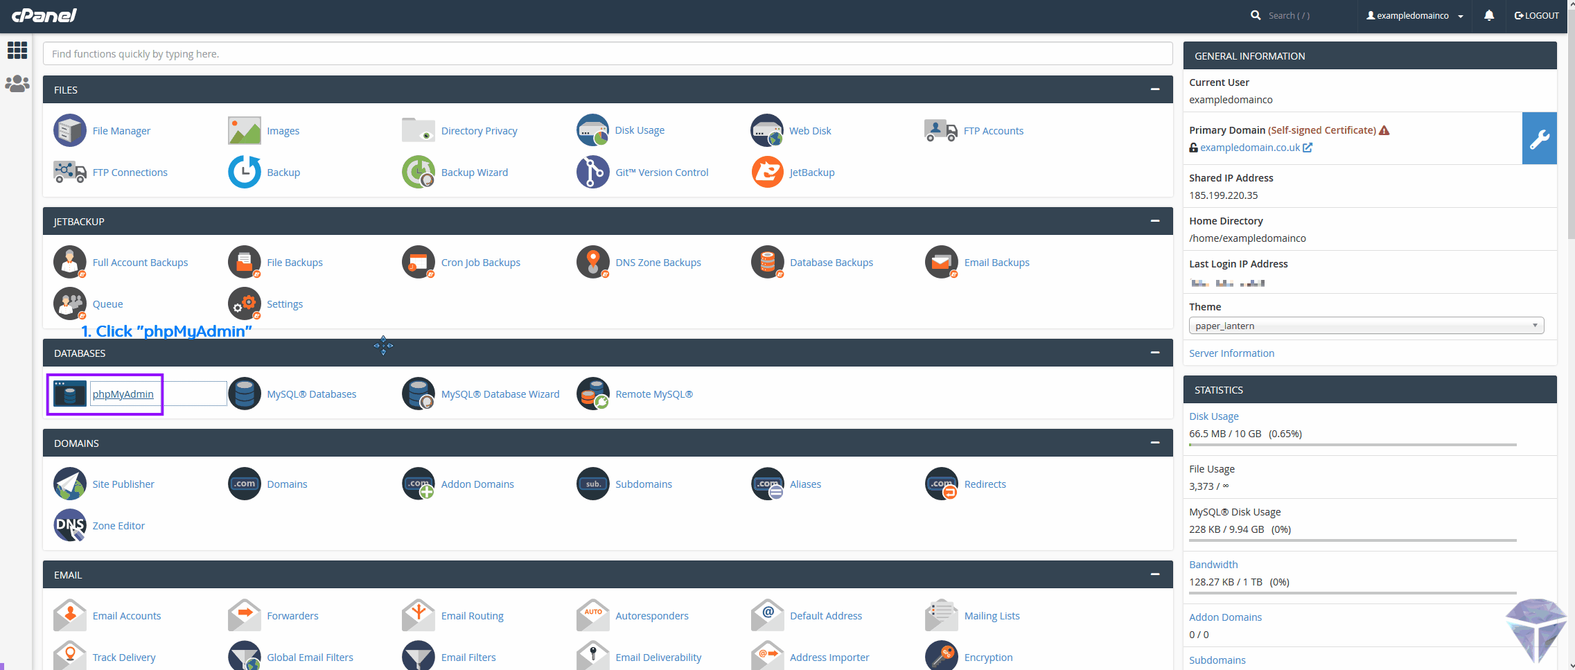Launch the Backup Wizard icon

coord(419,172)
